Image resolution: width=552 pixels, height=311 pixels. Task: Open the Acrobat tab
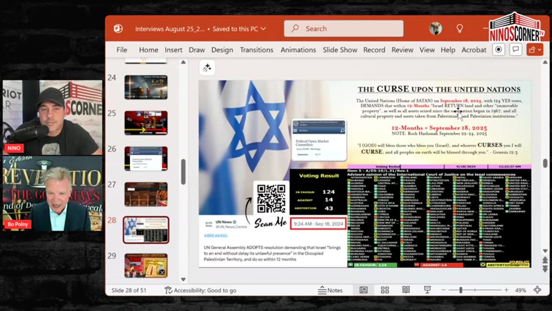[474, 50]
